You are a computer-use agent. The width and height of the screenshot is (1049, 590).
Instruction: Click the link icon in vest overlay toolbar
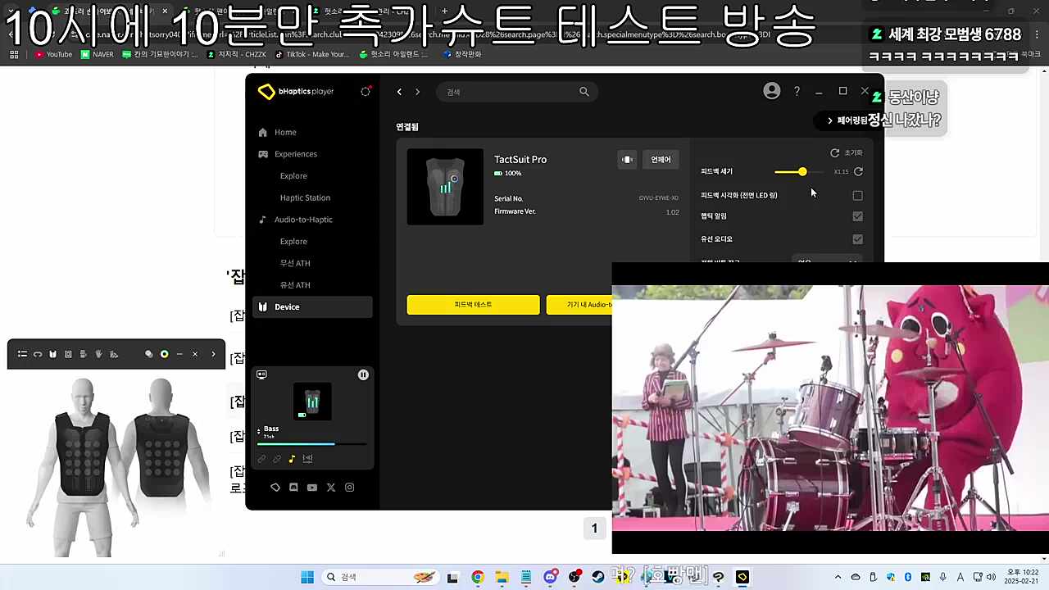click(38, 354)
